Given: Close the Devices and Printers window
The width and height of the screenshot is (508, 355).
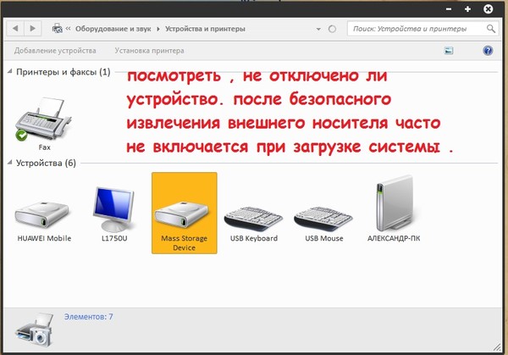Looking at the screenshot, I should click(x=489, y=9).
